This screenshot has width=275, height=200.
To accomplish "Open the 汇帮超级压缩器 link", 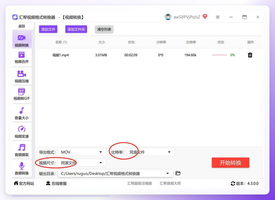I will pos(140,183).
